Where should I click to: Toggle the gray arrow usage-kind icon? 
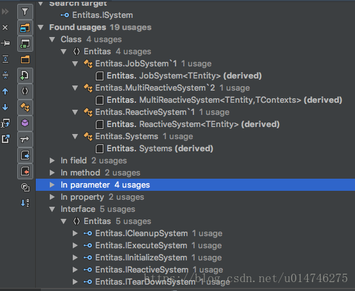pyautogui.click(x=25, y=139)
